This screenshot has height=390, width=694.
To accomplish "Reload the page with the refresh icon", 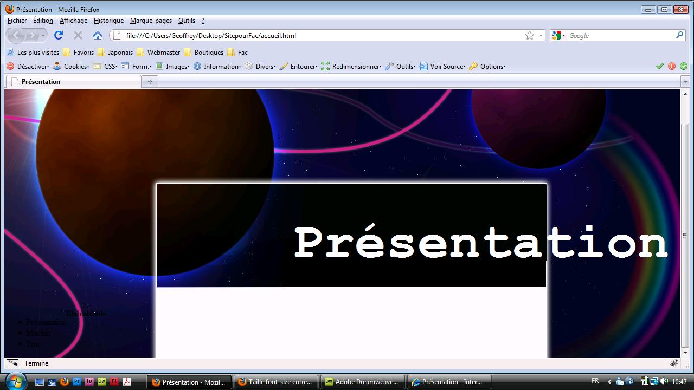I will coord(59,35).
